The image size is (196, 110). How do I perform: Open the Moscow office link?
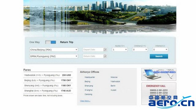114,77
